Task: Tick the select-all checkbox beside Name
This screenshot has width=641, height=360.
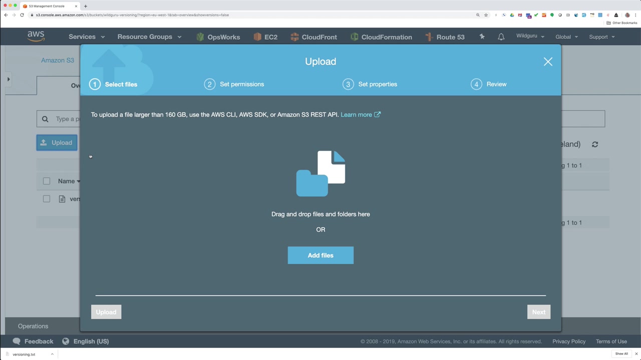Action: point(47,181)
